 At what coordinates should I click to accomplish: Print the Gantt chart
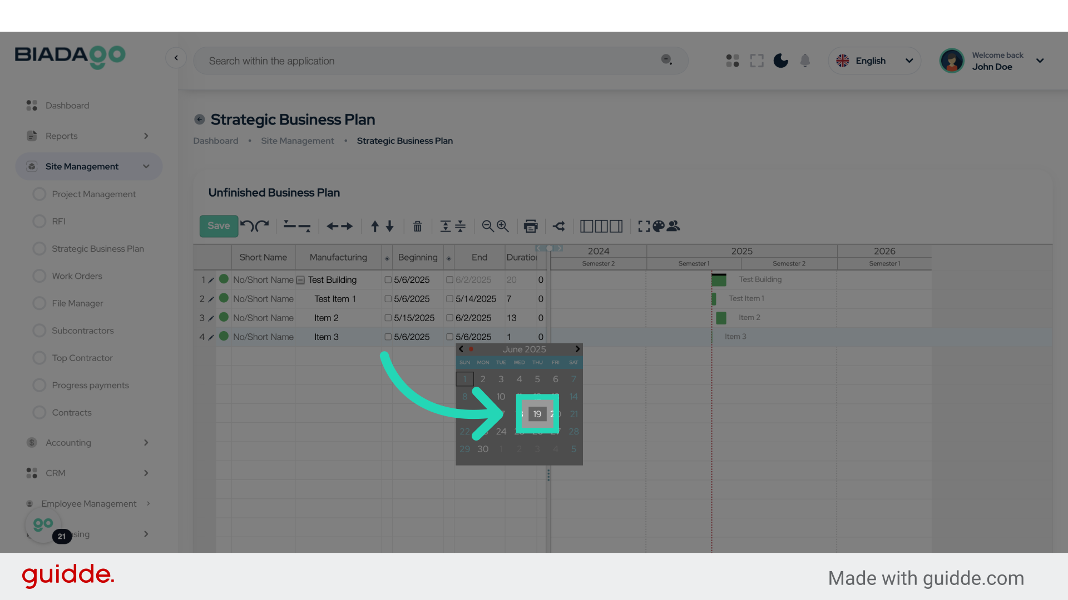coord(531,226)
